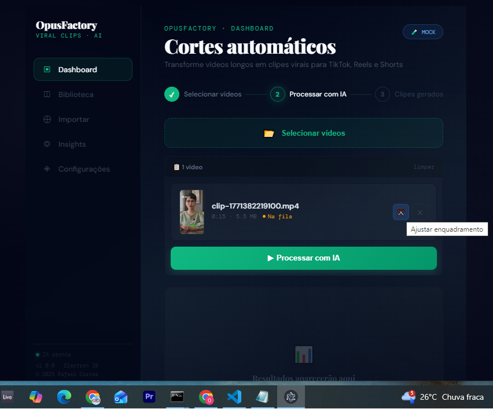Screen dimensions: 493x409
Task: Select the DASHBOARD breadcrumb entry
Action: coord(252,28)
